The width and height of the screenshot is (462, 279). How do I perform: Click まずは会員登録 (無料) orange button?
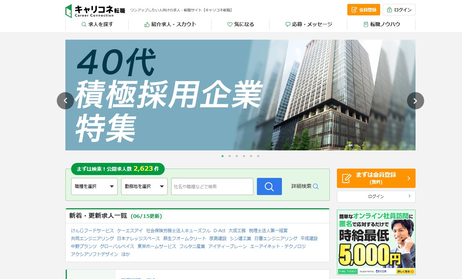point(376,178)
